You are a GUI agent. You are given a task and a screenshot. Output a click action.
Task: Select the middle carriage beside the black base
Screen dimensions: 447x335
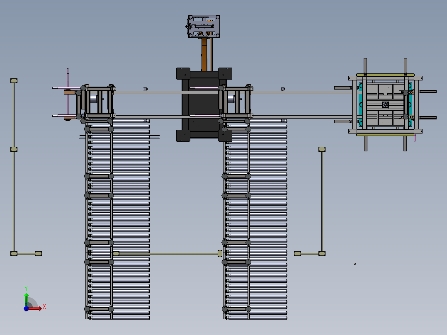pos(236,102)
